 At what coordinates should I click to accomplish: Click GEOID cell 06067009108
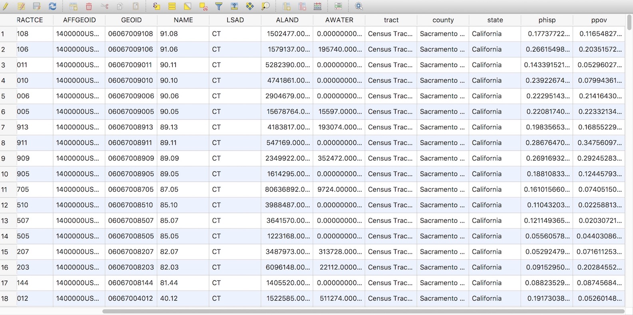[x=131, y=34]
